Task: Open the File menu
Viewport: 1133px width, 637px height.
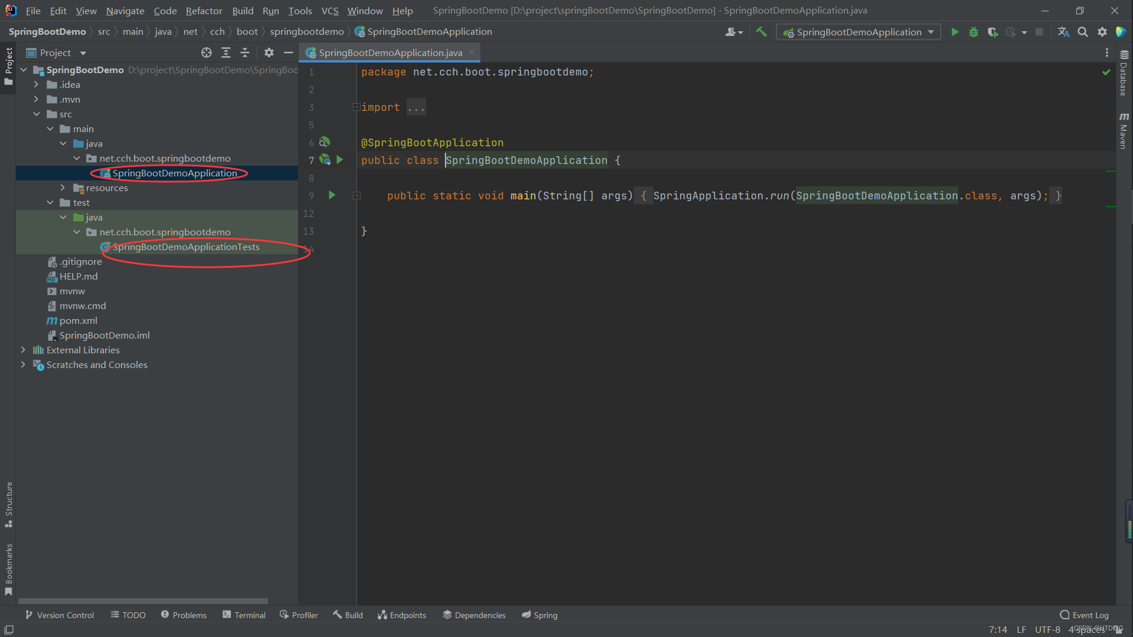Action: pyautogui.click(x=33, y=11)
